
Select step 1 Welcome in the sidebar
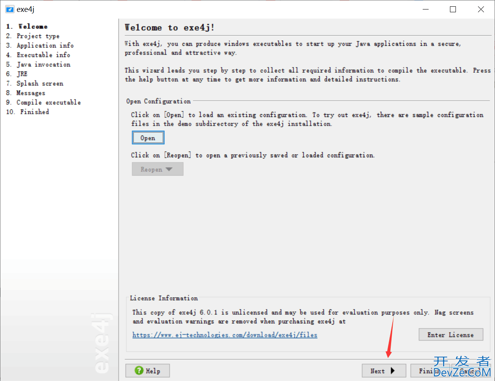[27, 26]
